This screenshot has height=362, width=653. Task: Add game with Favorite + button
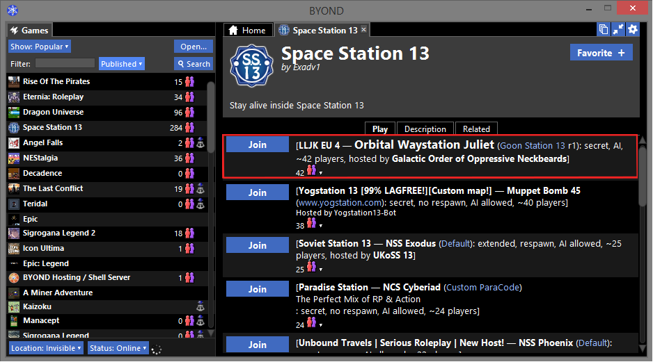click(601, 53)
